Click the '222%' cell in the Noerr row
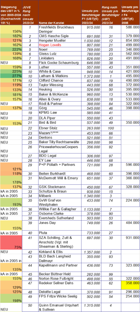Viewport: 140px width, 312px height. click(11, 49)
